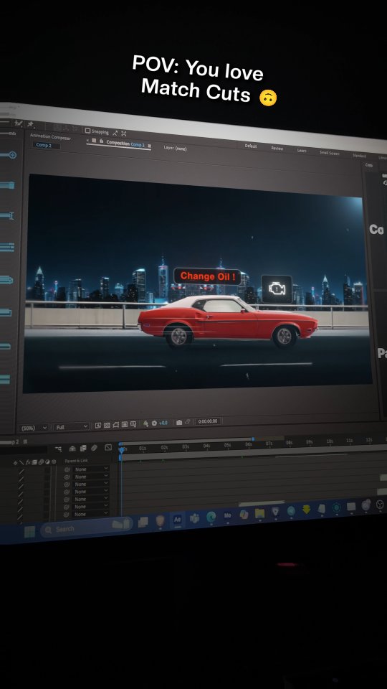This screenshot has height=689, width=387.
Task: Open Microsoft Teams from the taskbar
Action: pyautogui.click(x=194, y=518)
